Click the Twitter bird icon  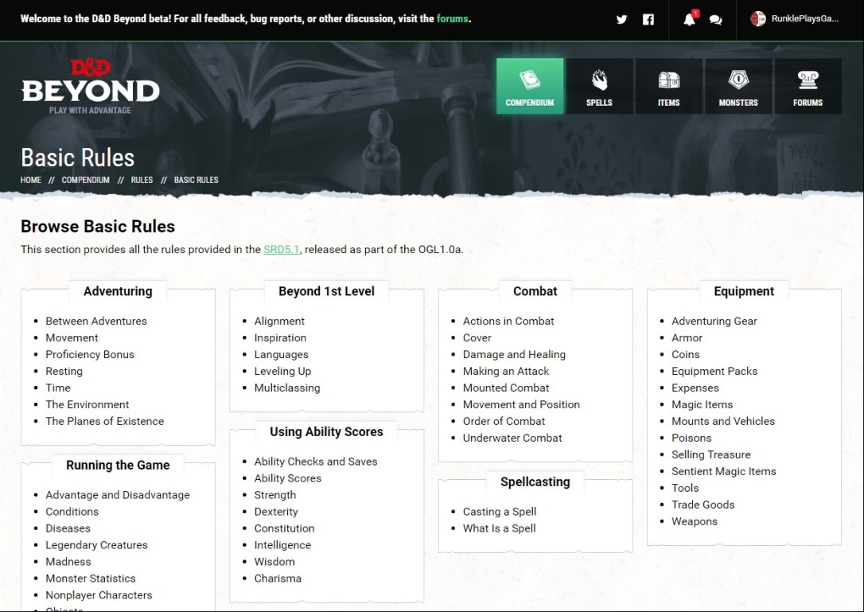(622, 19)
